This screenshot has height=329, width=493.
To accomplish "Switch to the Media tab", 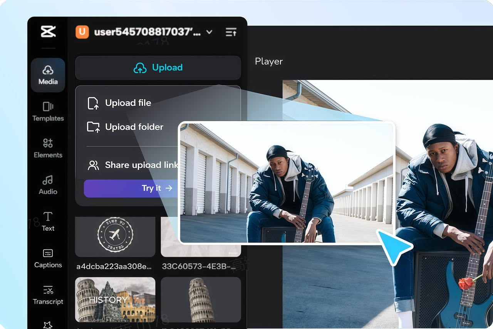I will tap(48, 75).
